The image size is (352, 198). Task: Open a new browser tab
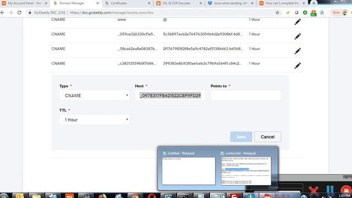[x=313, y=3]
